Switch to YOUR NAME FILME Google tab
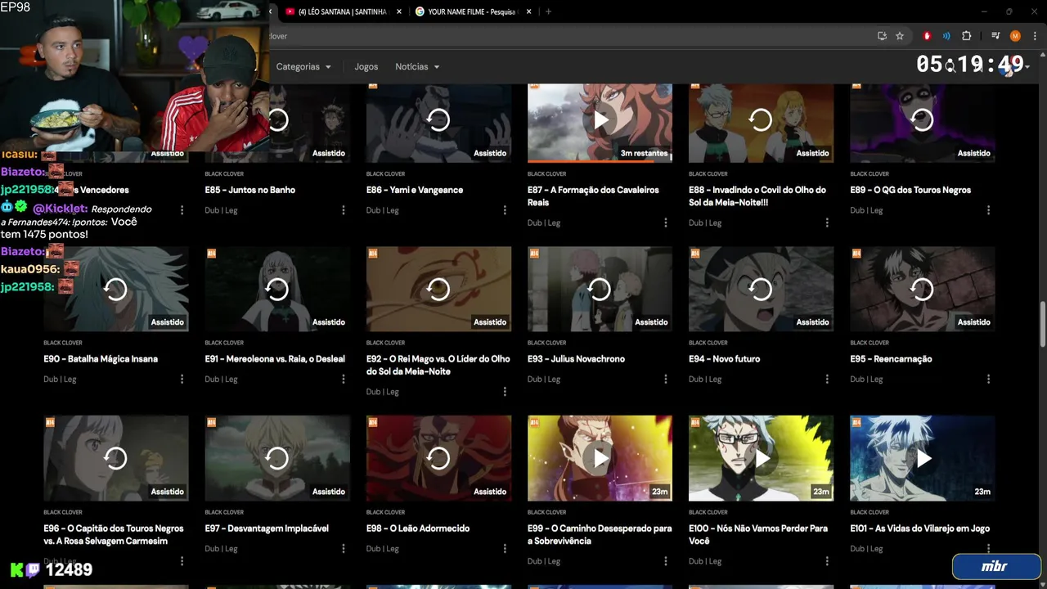This screenshot has height=589, width=1047. click(x=473, y=11)
